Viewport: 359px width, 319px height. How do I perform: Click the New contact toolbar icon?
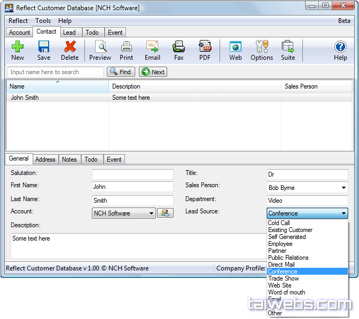18,50
